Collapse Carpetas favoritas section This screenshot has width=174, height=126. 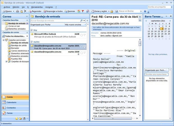[27, 20]
